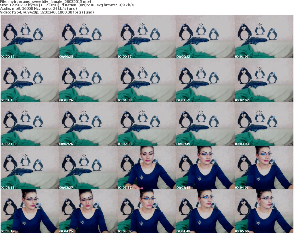The height and width of the screenshot is (233, 294).
Task: Open the frame at 00:01:13
Action: 30,80
